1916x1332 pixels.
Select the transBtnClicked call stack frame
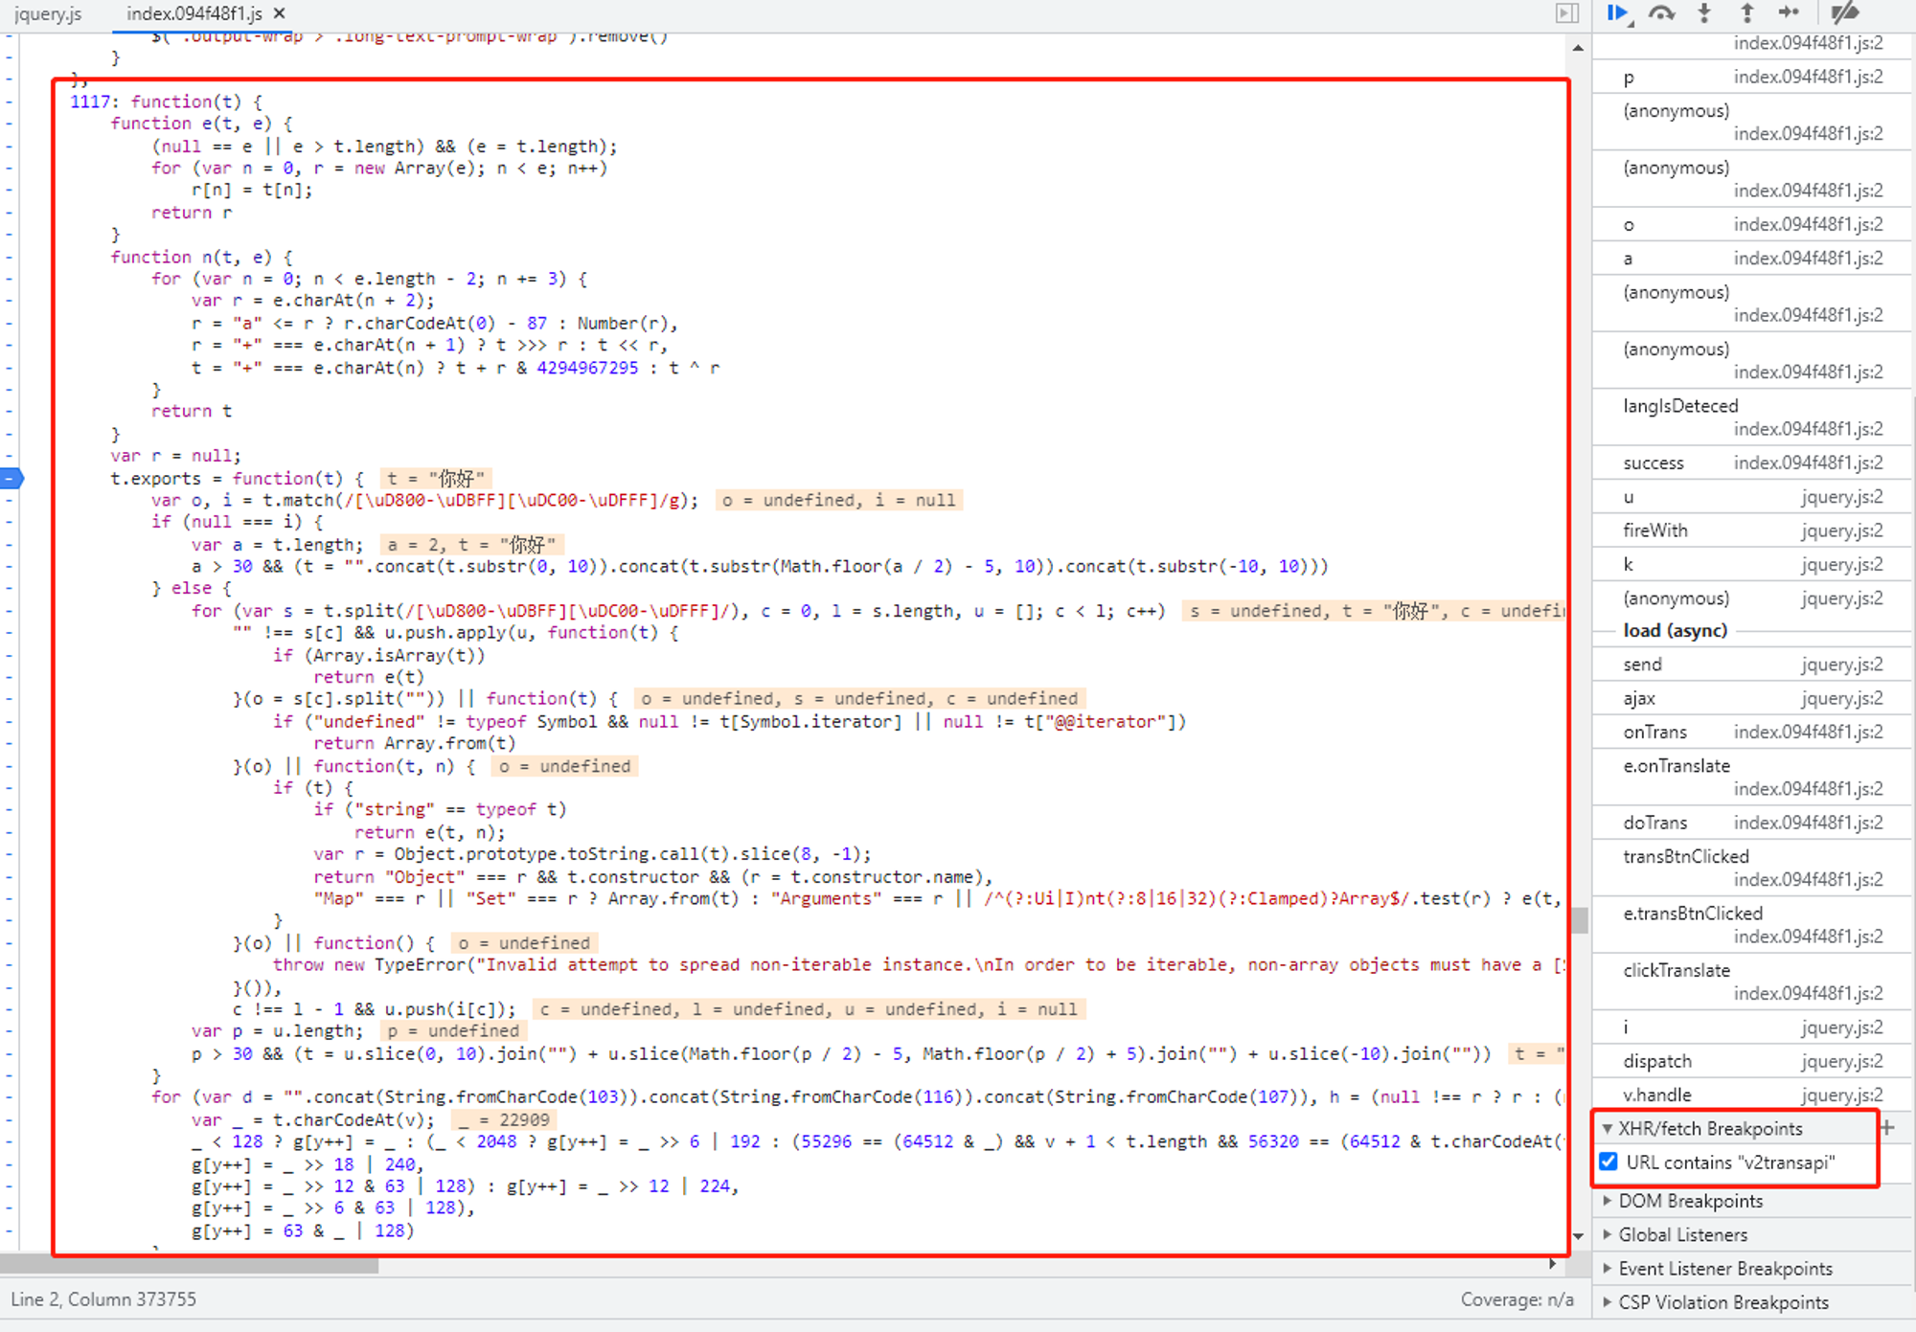[1753, 868]
